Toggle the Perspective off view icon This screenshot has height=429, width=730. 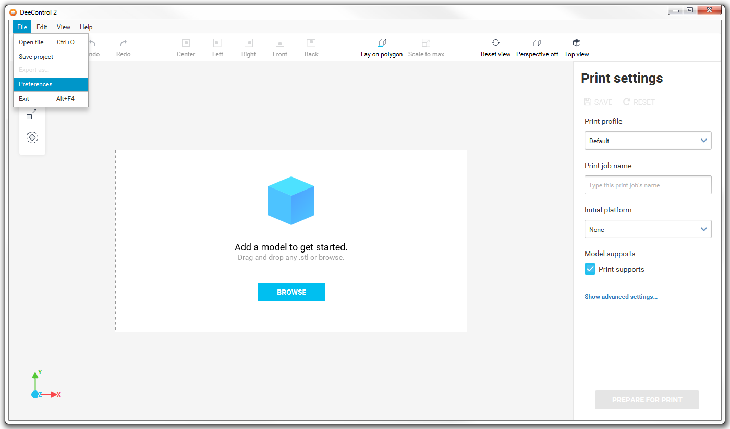coord(537,43)
